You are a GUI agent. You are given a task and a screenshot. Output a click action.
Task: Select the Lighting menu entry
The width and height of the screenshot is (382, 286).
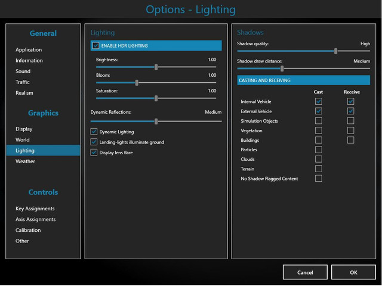(x=43, y=150)
